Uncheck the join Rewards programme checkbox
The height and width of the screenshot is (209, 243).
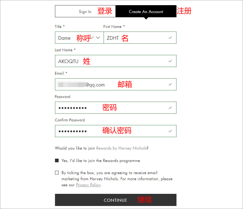pyautogui.click(x=57, y=160)
